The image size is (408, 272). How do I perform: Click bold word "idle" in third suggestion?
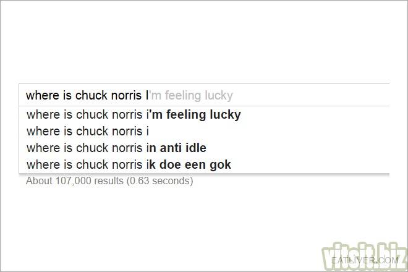click(x=196, y=148)
